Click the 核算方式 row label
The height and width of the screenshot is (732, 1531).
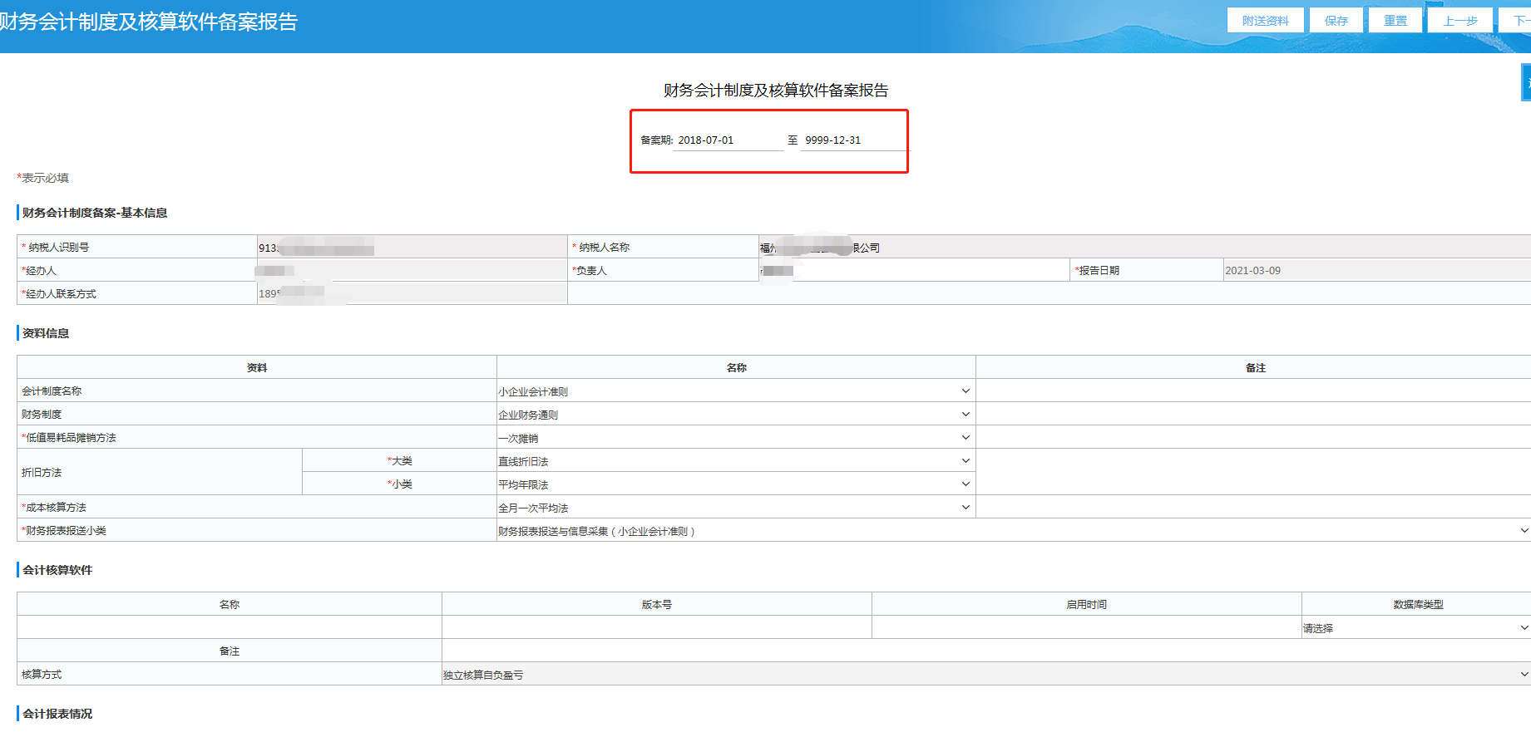pyautogui.click(x=42, y=674)
